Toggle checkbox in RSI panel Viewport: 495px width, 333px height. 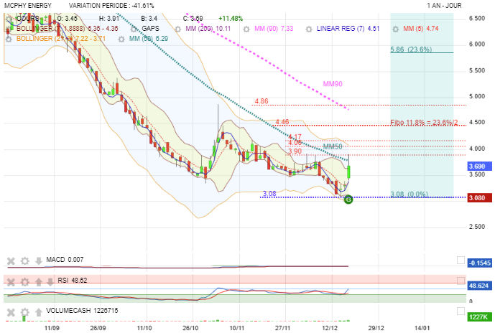click(461, 281)
